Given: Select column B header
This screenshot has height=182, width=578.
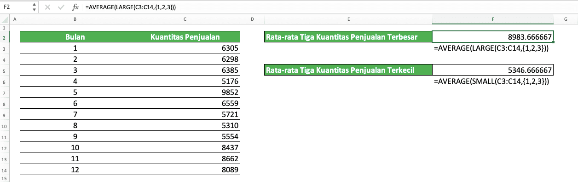Looking at the screenshot, I should pyautogui.click(x=75, y=19).
